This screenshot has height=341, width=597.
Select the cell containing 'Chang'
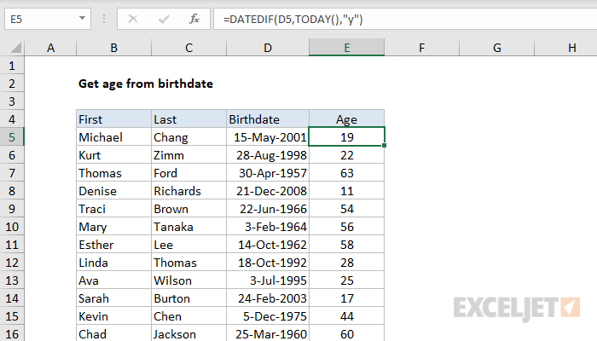coord(188,137)
